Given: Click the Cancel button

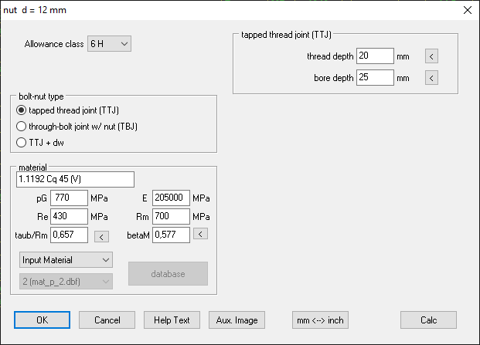Looking at the screenshot, I should click(x=107, y=320).
